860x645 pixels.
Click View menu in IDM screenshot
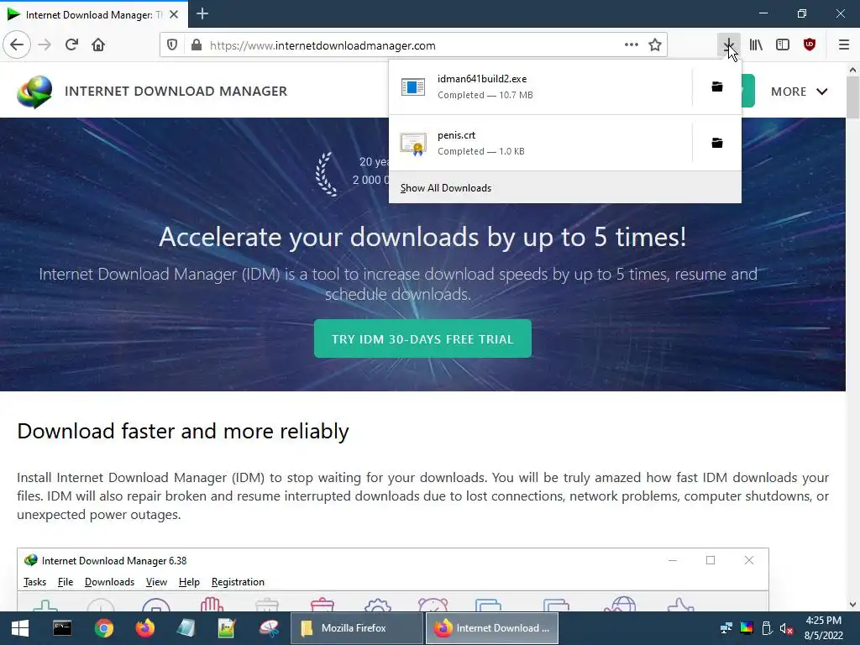156,582
